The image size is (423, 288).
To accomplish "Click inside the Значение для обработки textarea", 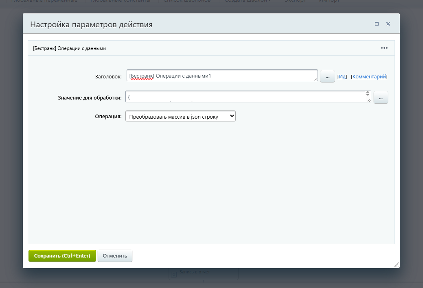I will pos(244,97).
